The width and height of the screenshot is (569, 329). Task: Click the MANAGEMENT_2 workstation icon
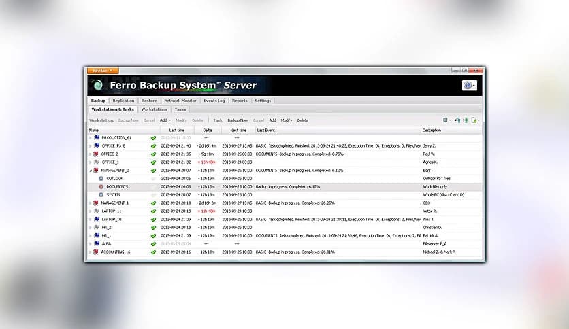coord(96,171)
